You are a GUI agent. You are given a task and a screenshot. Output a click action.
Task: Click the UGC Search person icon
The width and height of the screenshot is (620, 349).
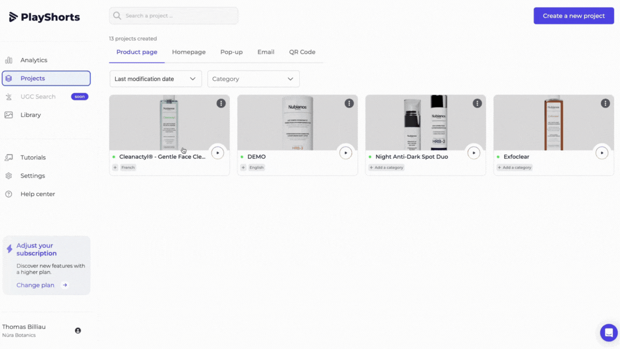tap(9, 96)
